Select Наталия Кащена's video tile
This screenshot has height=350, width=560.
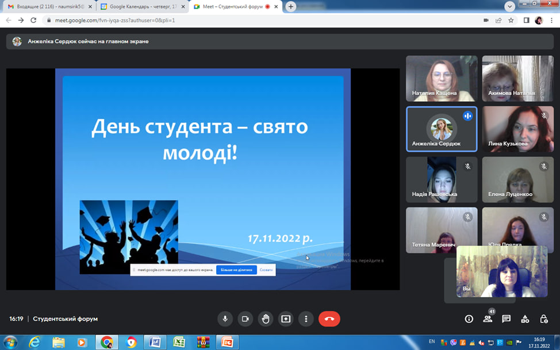pyautogui.click(x=442, y=78)
